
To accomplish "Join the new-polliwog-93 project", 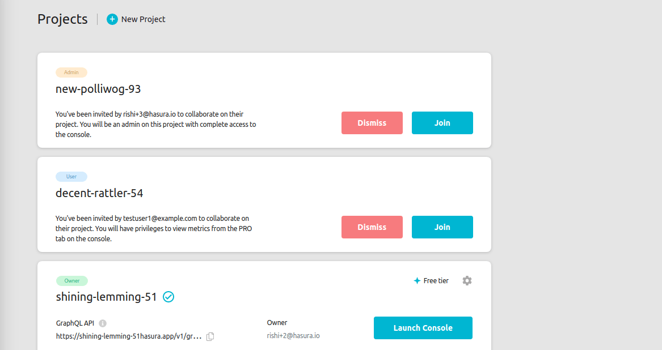I will (x=442, y=123).
